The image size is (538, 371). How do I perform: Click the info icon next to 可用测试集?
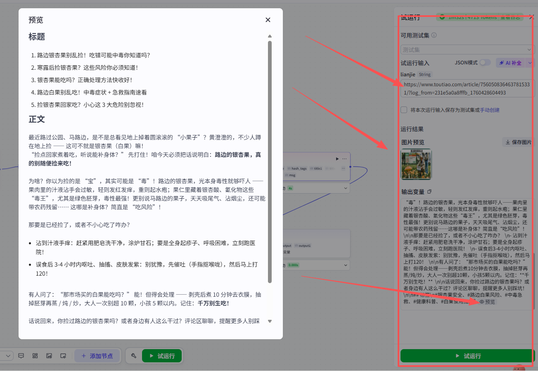point(434,35)
